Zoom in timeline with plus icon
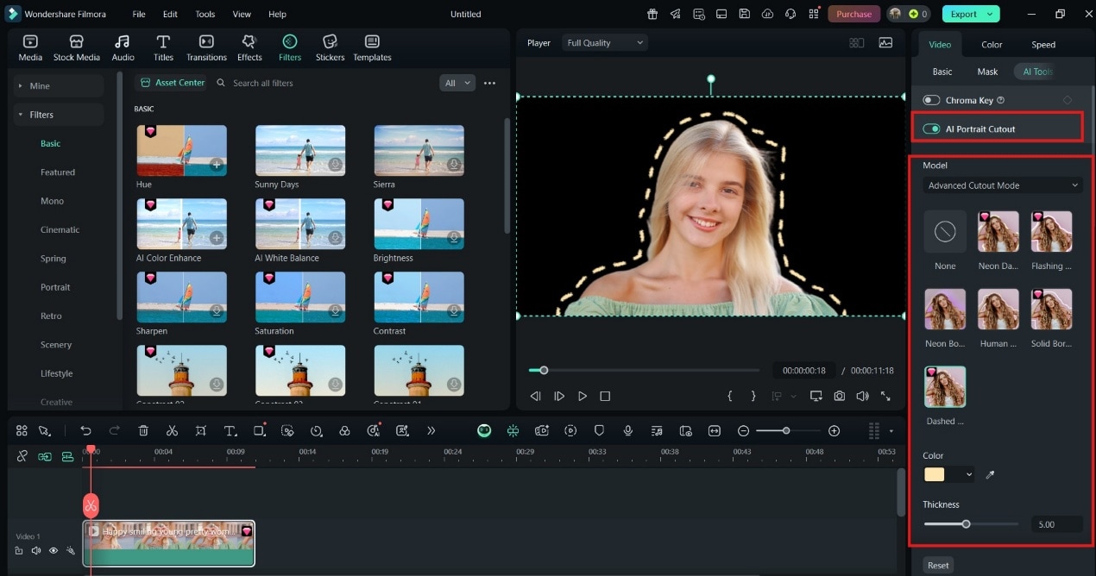 coord(834,430)
